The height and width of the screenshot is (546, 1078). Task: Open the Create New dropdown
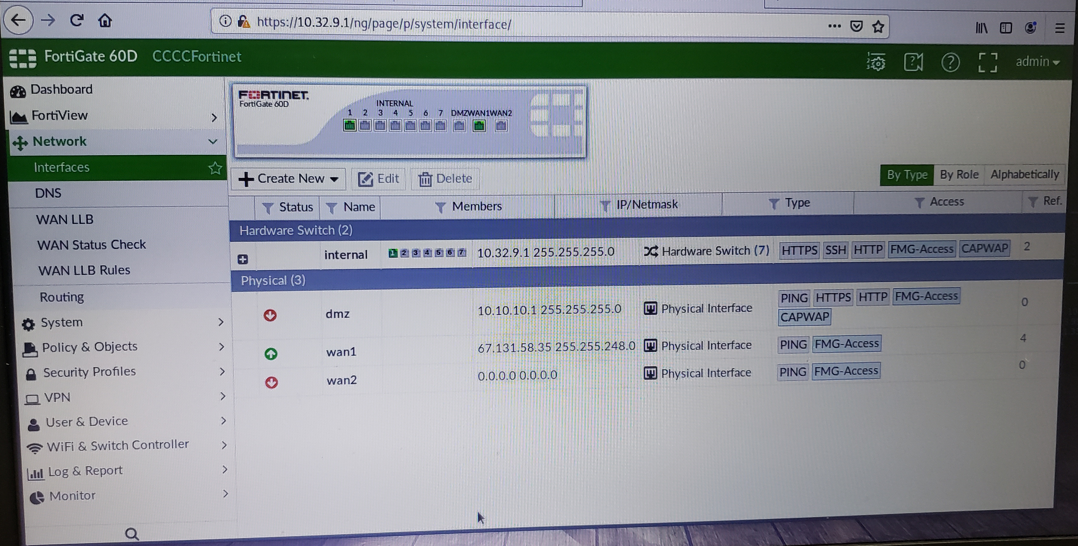pyautogui.click(x=288, y=179)
